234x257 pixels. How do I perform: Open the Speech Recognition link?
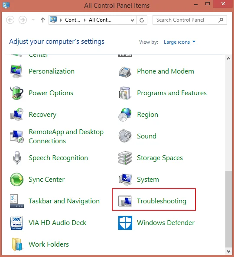tap(58, 158)
